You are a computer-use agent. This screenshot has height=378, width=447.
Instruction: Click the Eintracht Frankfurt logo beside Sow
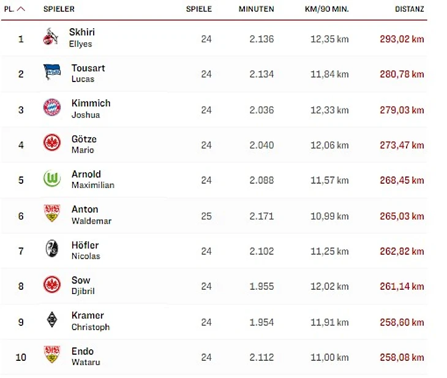52,285
